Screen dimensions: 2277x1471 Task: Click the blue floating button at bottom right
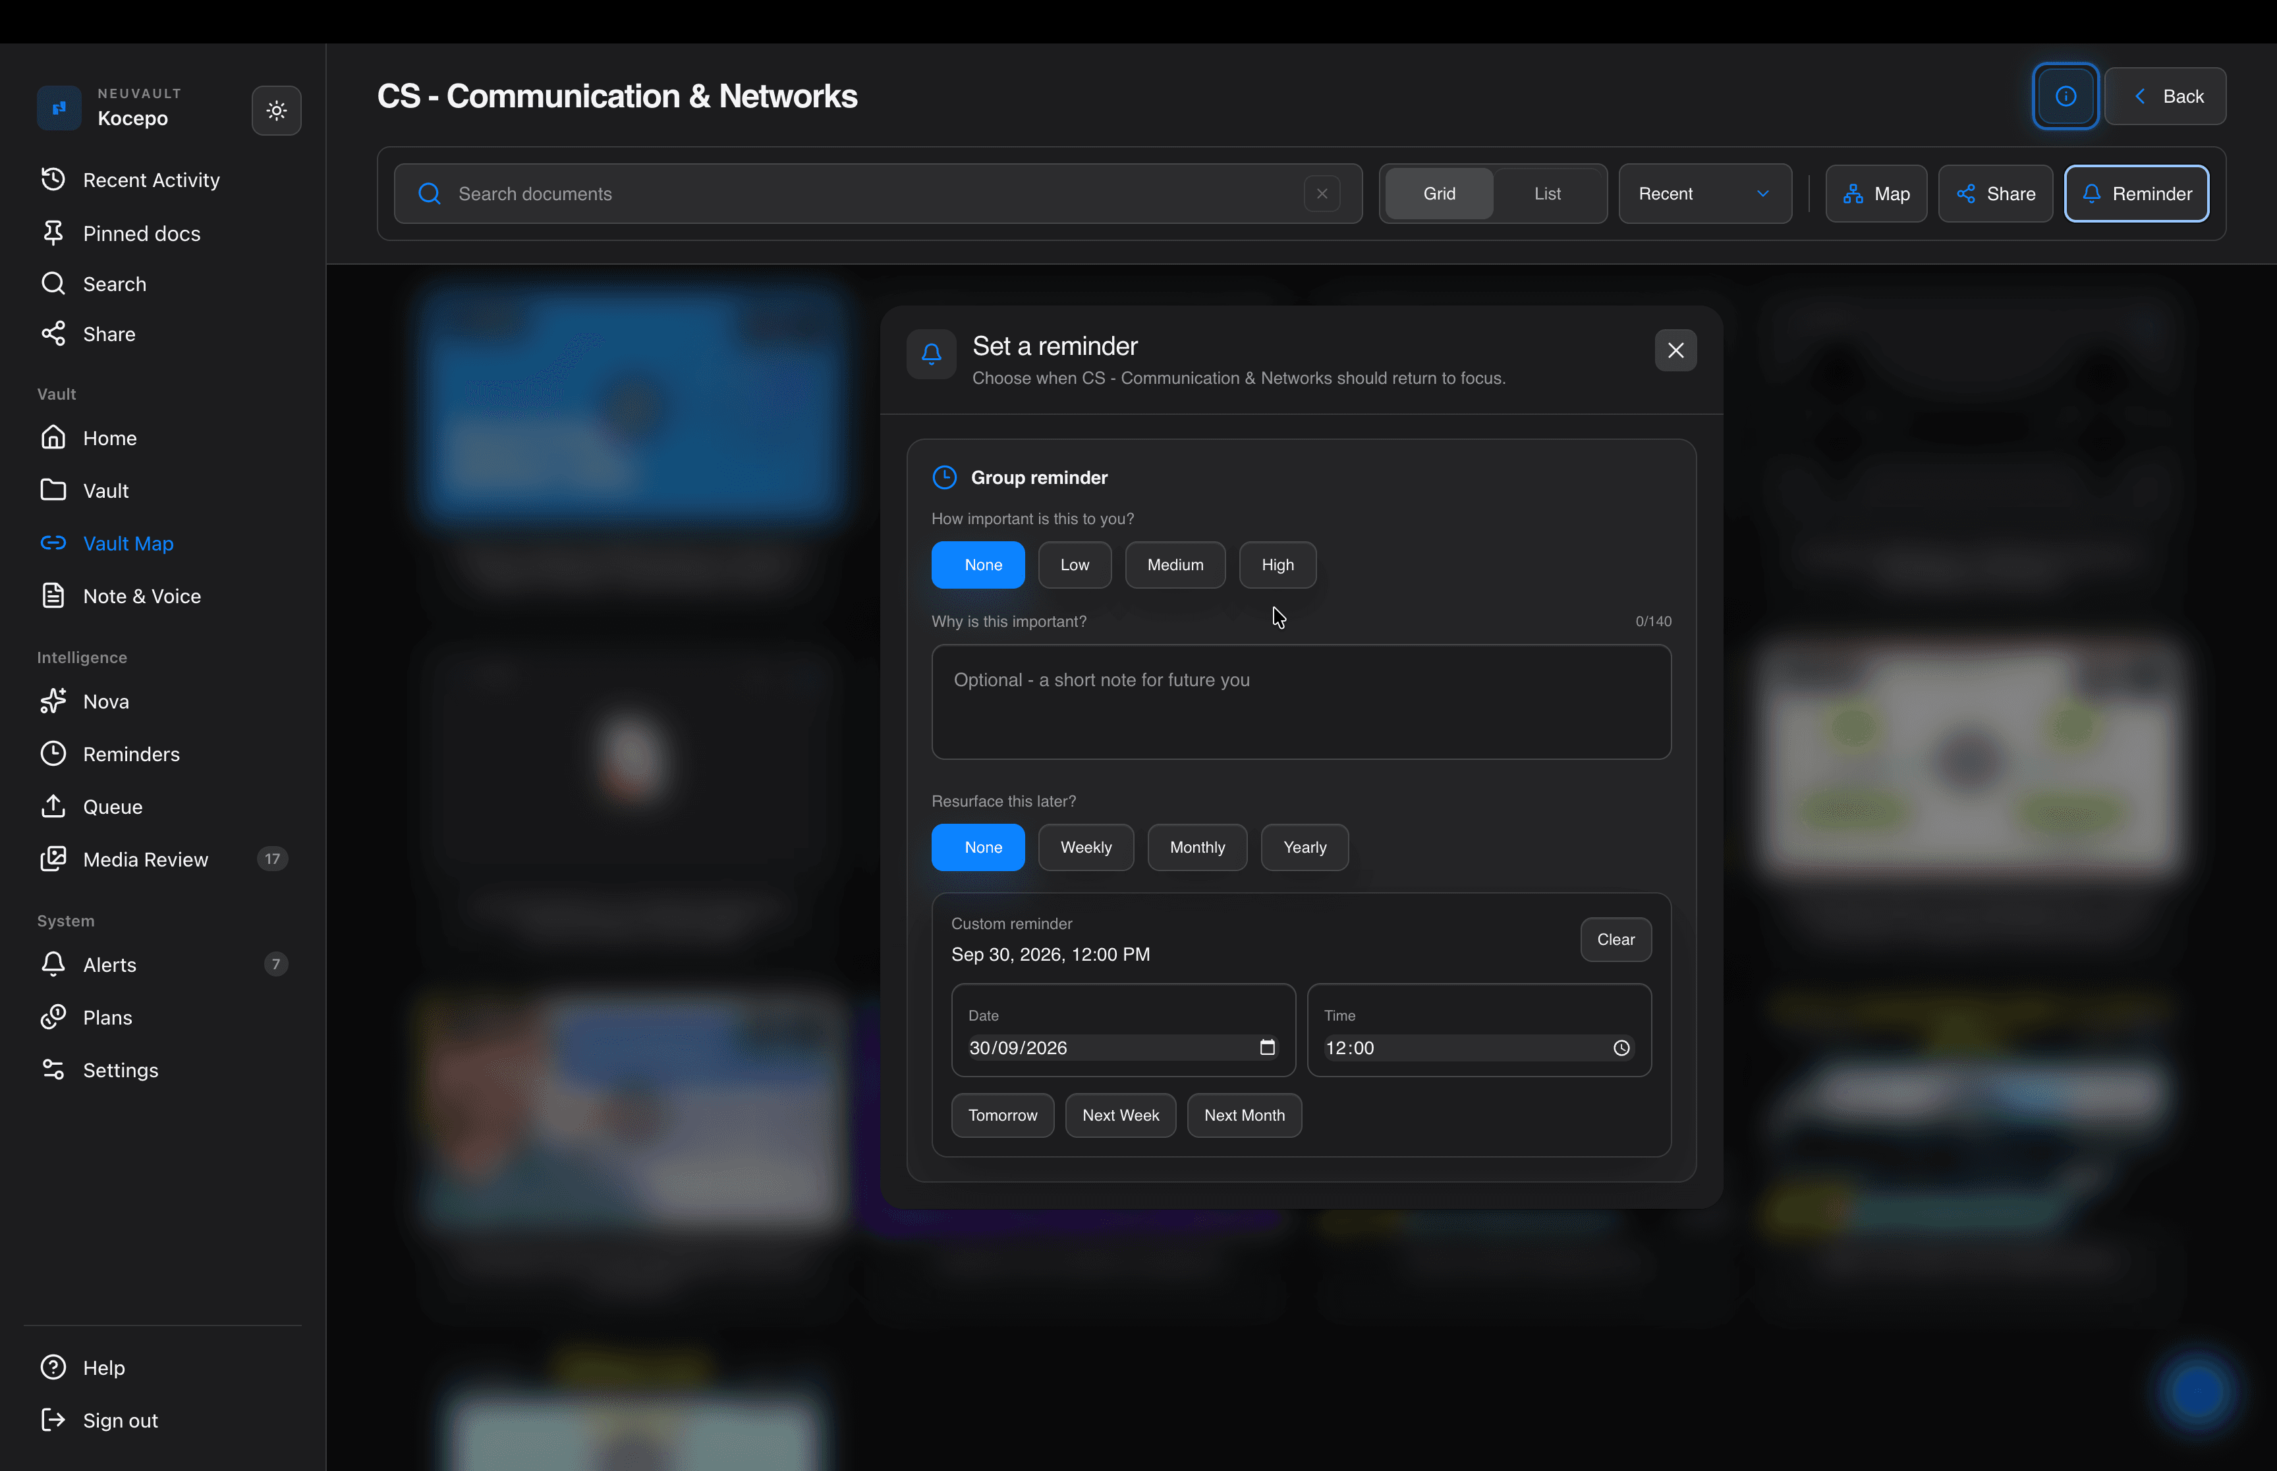2197,1392
